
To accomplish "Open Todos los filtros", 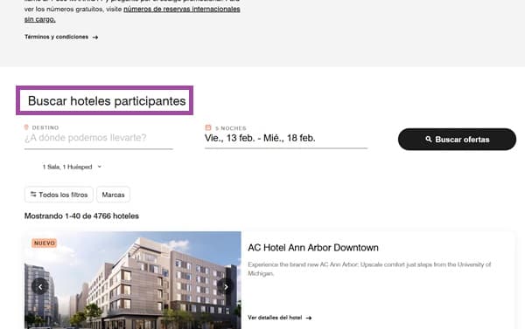I will point(59,195).
